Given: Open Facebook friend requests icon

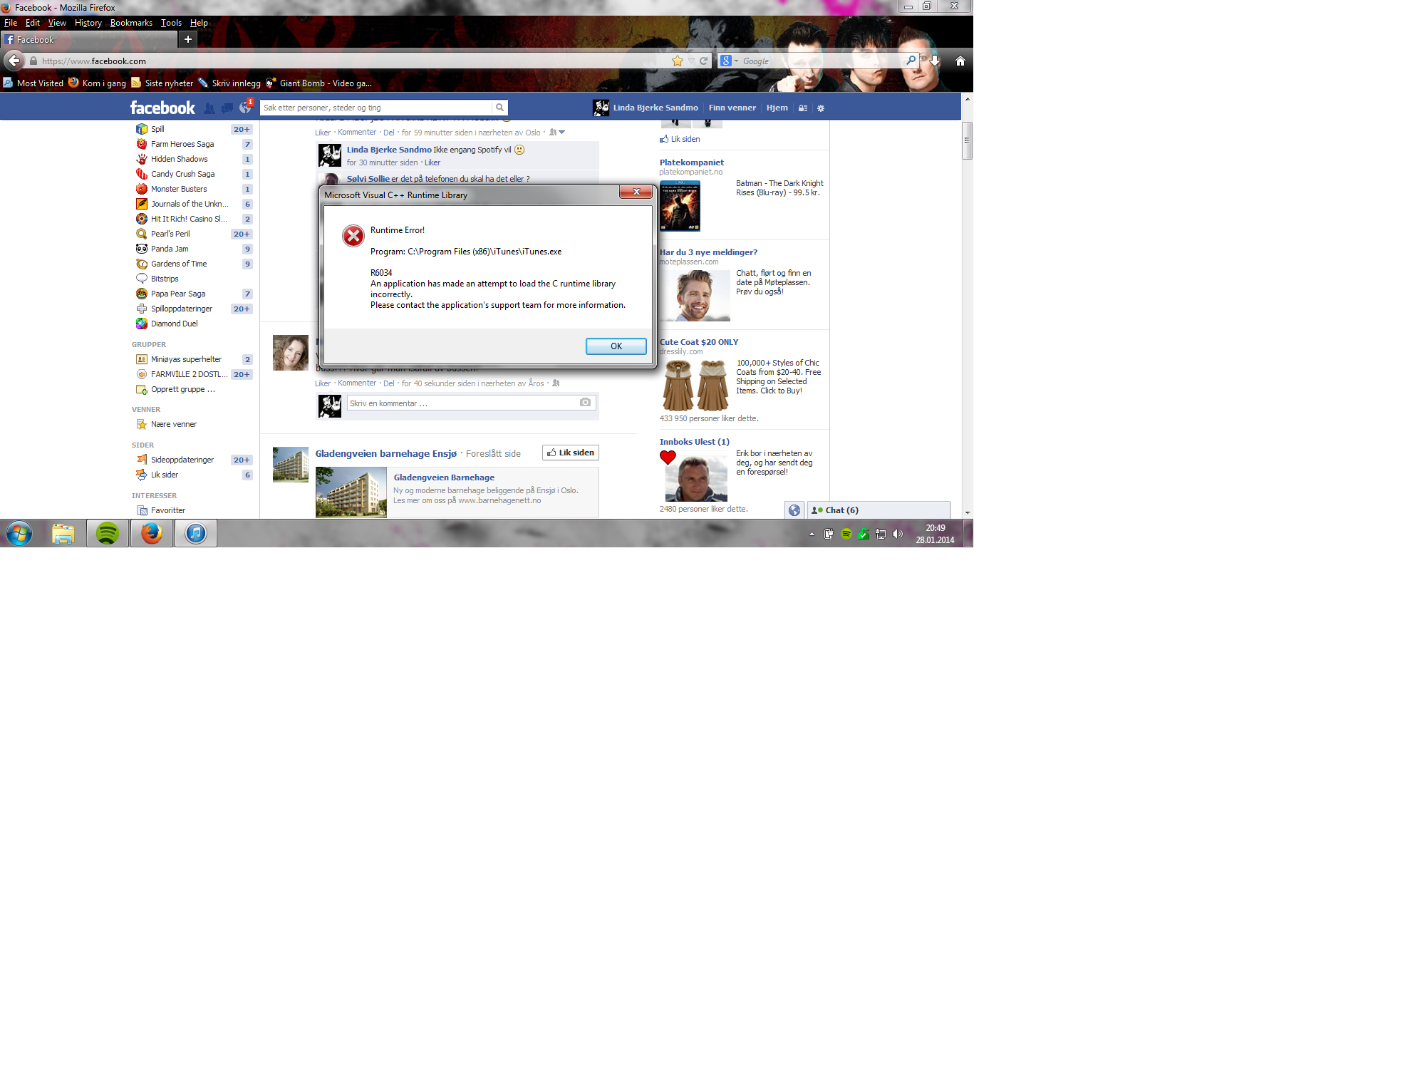Looking at the screenshot, I should [209, 108].
